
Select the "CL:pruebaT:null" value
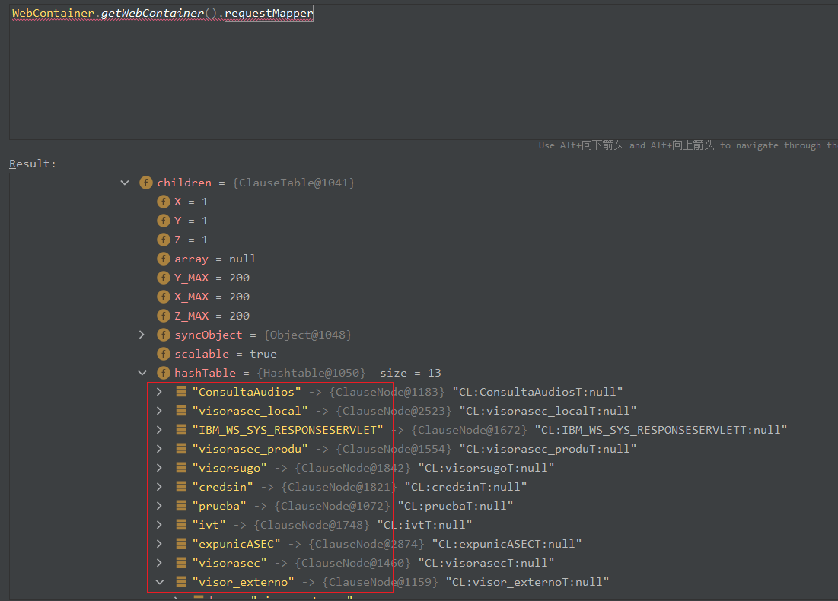(x=455, y=506)
